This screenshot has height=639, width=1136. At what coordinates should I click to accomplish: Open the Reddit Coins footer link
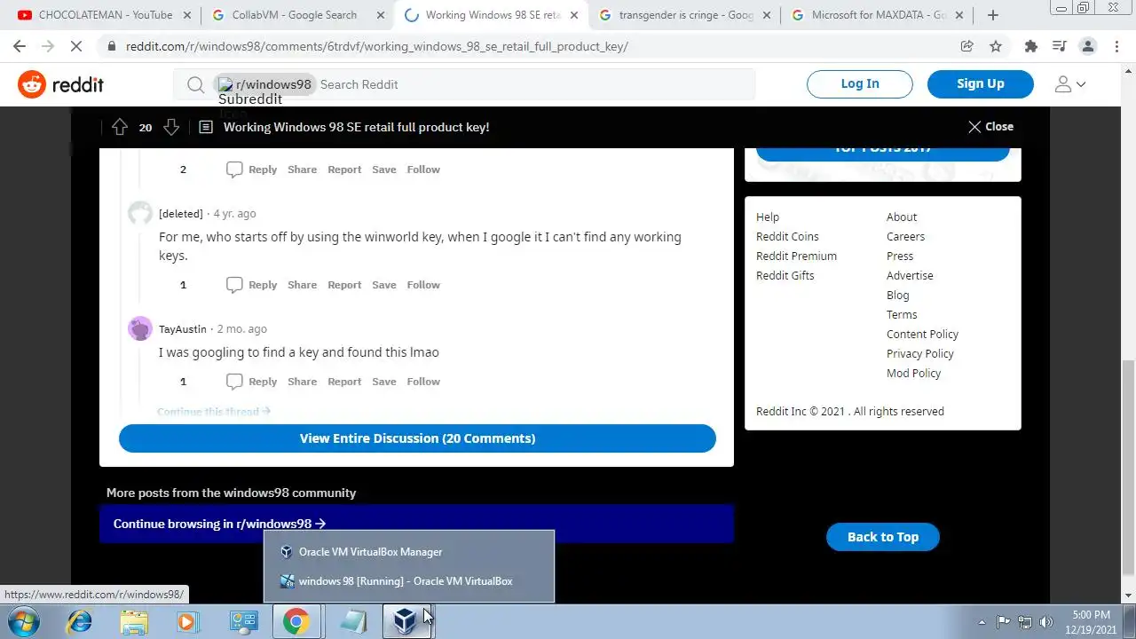point(787,236)
